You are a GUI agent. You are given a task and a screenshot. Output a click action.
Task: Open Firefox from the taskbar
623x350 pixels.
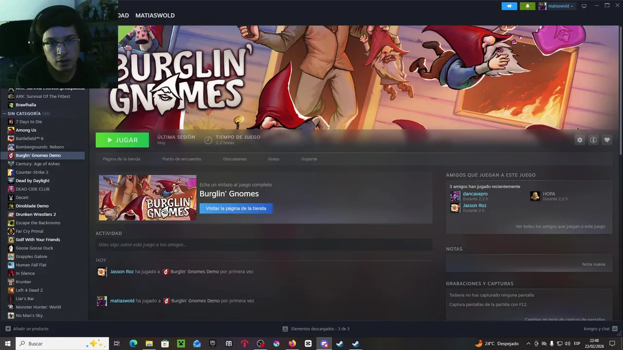click(x=292, y=344)
